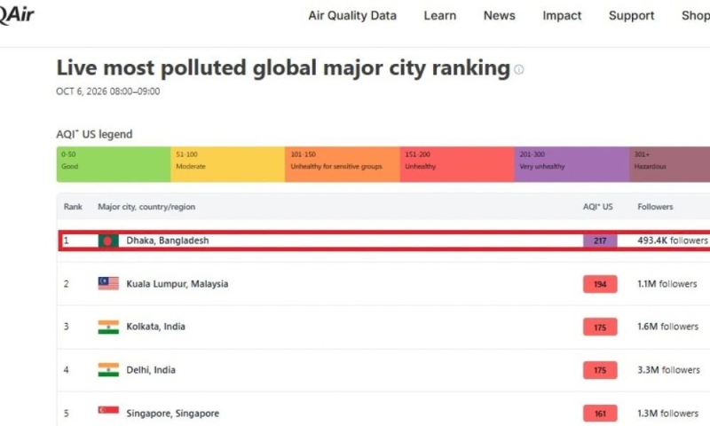Screen dimensions: 710x426
Task: Click the OCT 6, 2026 08:00–09:00 timestamp
Action: pyautogui.click(x=107, y=91)
